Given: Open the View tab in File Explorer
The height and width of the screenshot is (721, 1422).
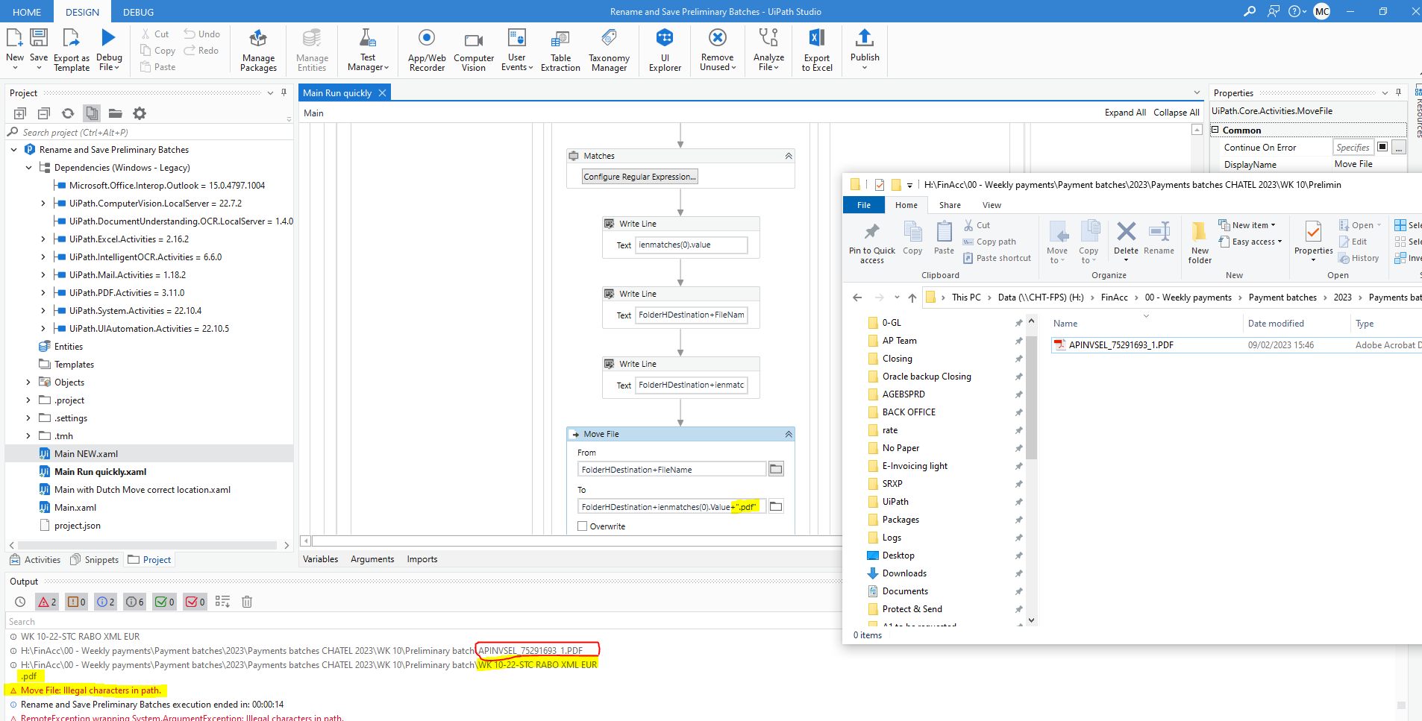Looking at the screenshot, I should click(x=990, y=204).
